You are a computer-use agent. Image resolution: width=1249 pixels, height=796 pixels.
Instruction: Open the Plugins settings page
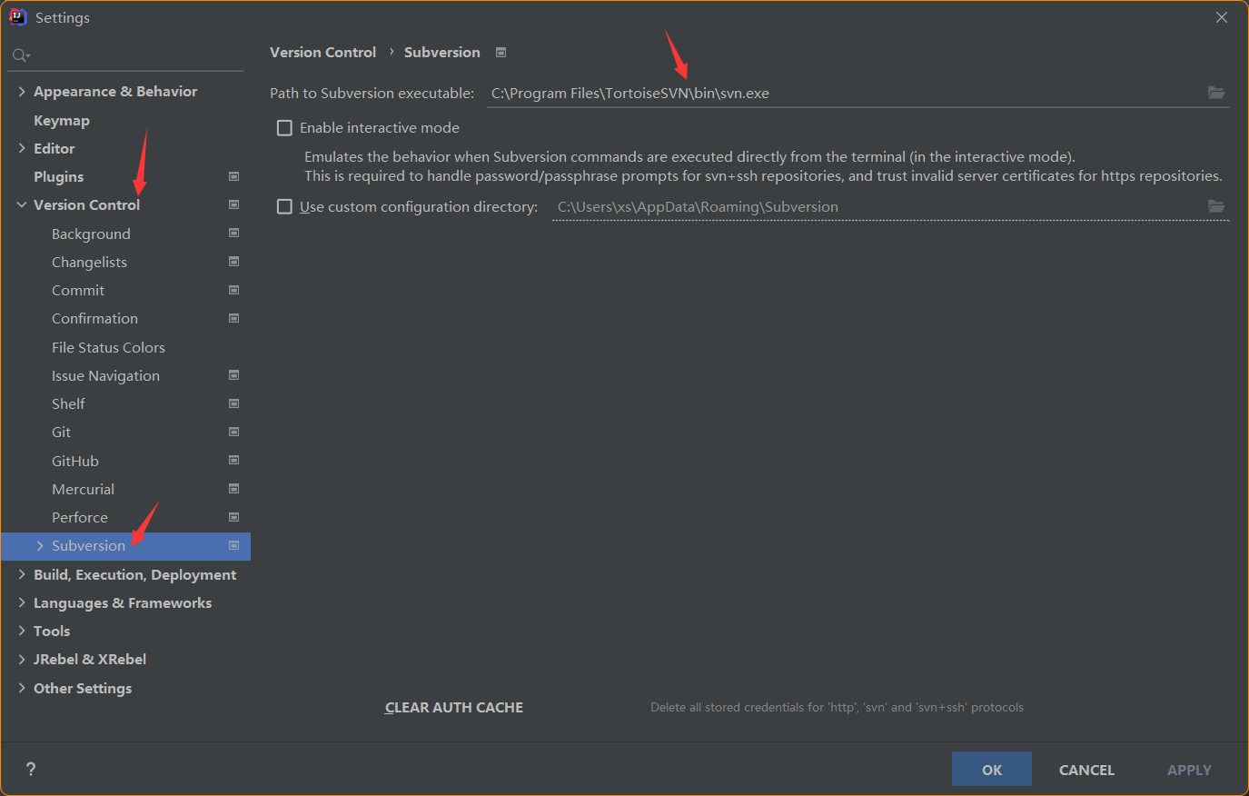point(58,176)
